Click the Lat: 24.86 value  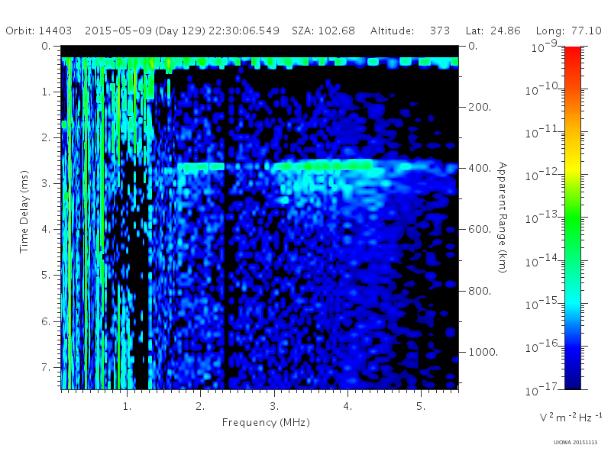click(493, 31)
